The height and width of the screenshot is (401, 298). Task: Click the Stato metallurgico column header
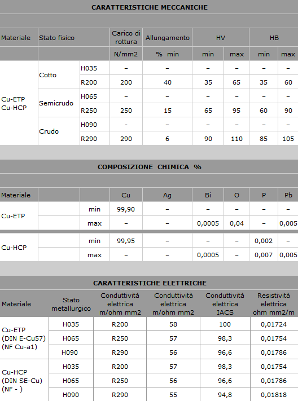pos(71,304)
